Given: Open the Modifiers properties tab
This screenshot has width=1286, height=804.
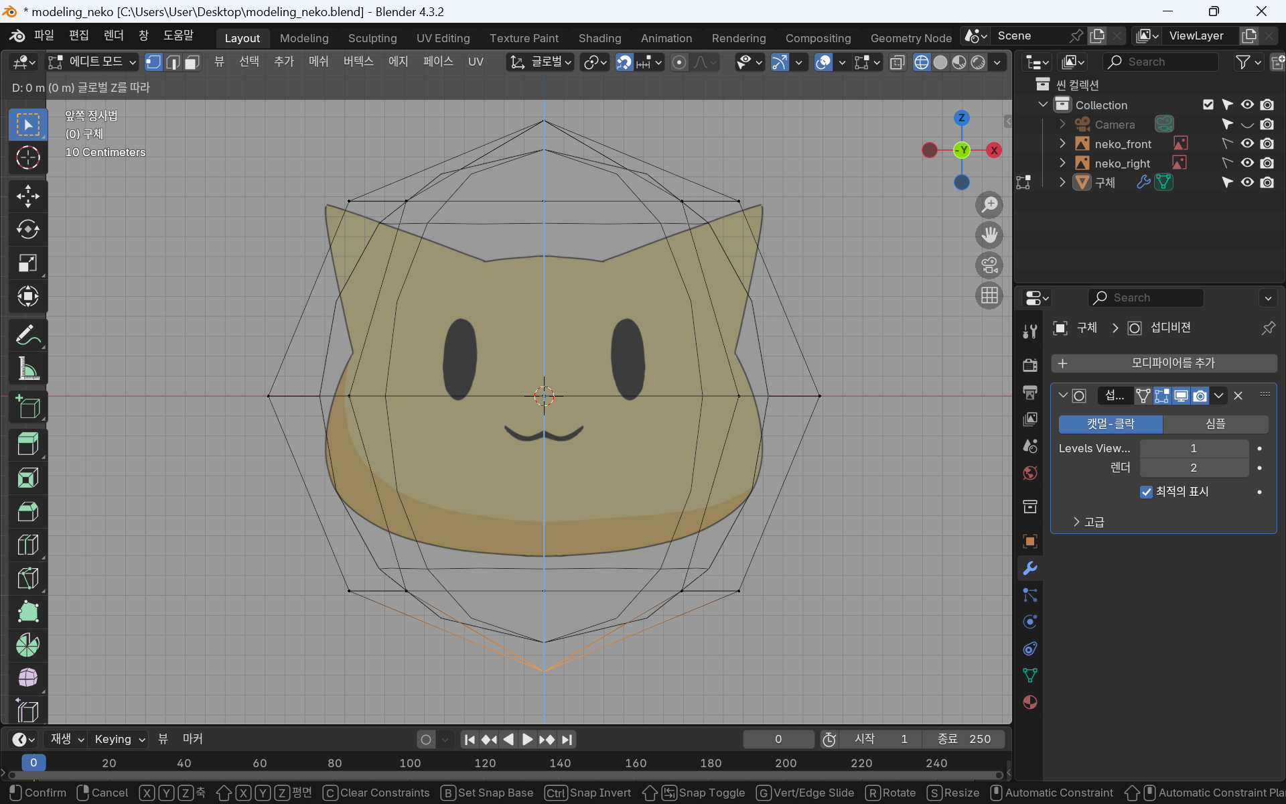Looking at the screenshot, I should point(1030,568).
